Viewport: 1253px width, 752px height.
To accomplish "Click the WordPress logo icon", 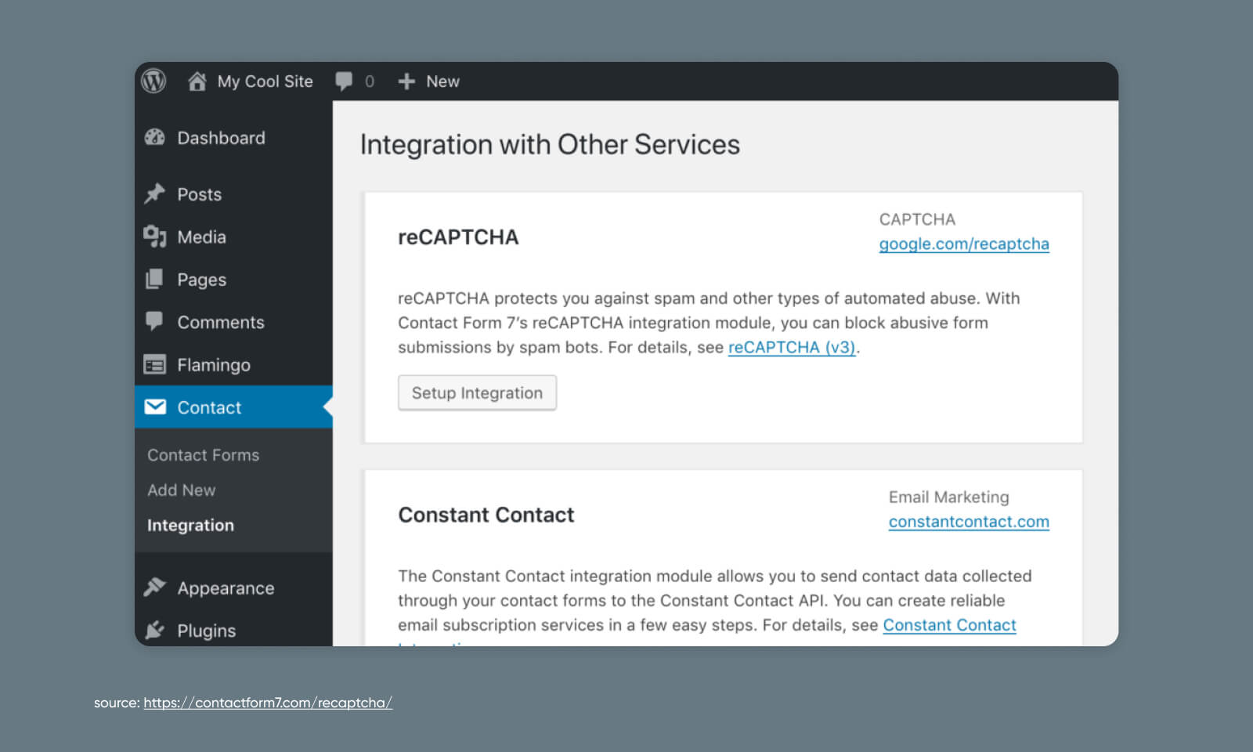I will 153,81.
